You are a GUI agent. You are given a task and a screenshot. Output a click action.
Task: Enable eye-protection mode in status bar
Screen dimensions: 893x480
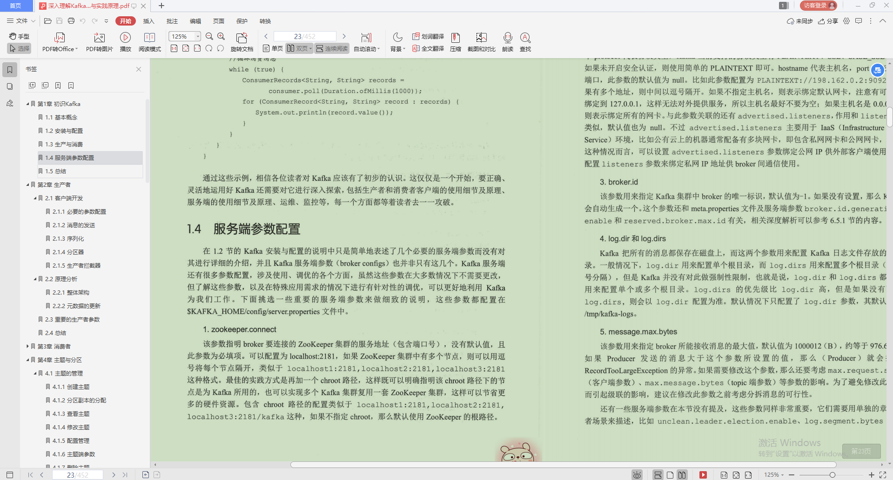(637, 474)
